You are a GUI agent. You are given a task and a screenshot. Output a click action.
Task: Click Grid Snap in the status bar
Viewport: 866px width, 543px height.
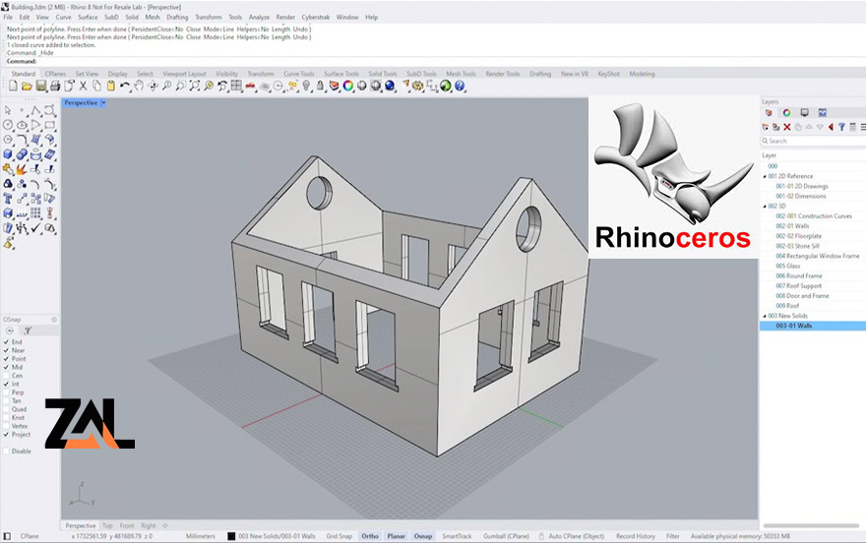[339, 536]
